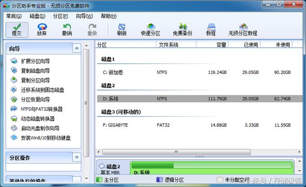Click partition list scroll-right arrow
The width and height of the screenshot is (306, 187).
[299, 152]
